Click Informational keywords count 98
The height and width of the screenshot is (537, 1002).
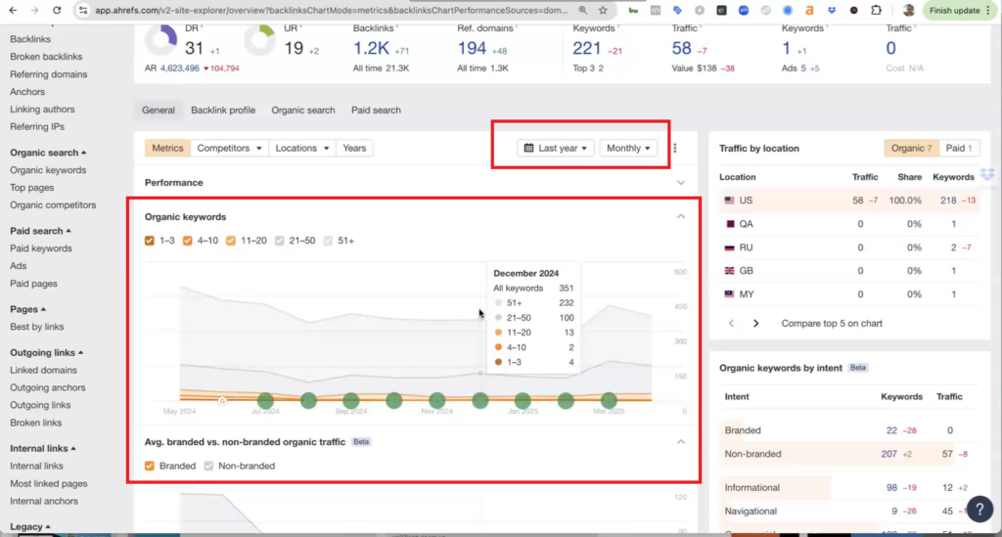tap(891, 487)
